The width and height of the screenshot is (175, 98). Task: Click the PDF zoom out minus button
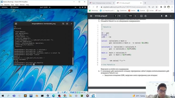click(x=125, y=16)
